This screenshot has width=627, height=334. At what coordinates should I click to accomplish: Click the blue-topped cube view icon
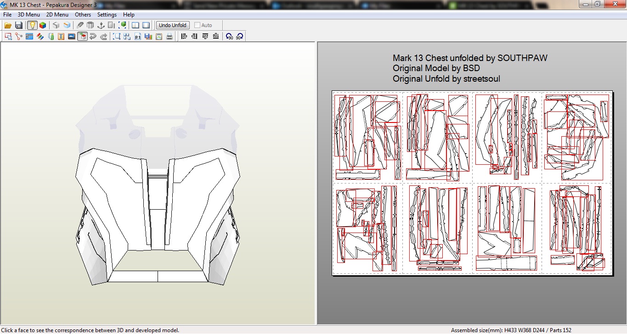pyautogui.click(x=67, y=25)
